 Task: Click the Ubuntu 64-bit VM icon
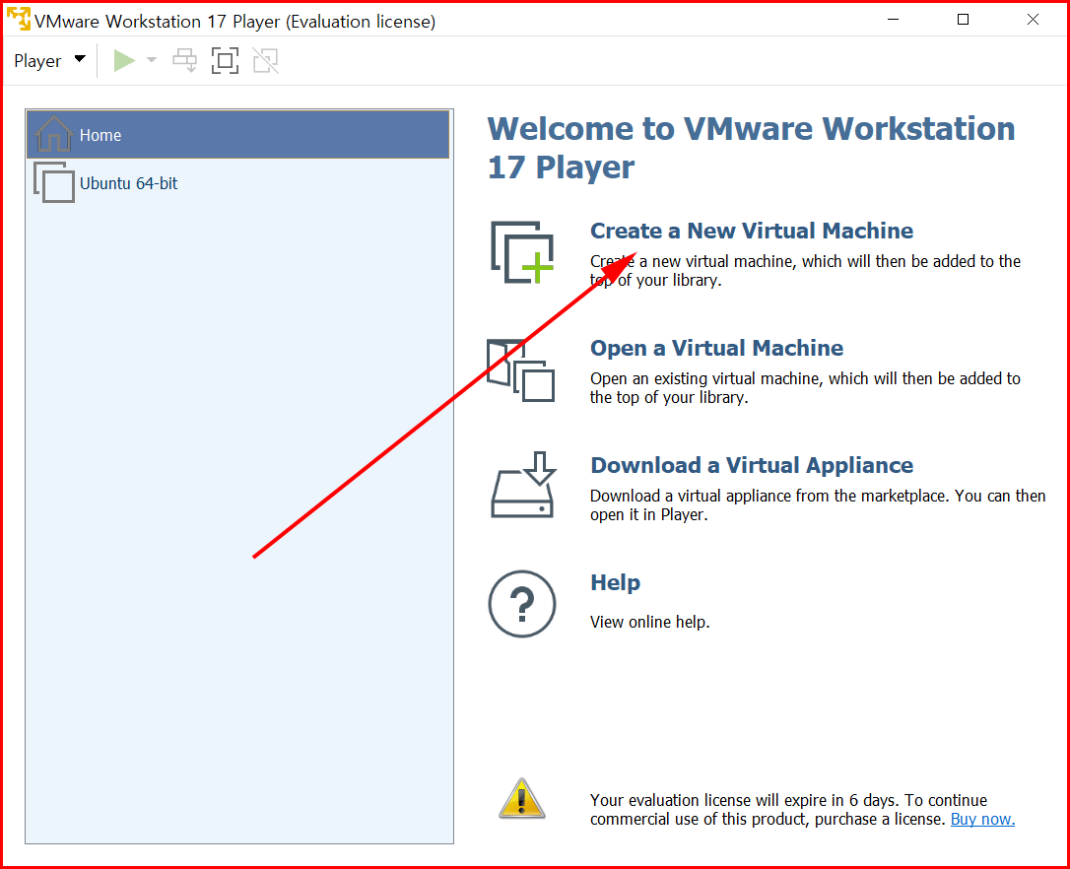click(x=54, y=182)
